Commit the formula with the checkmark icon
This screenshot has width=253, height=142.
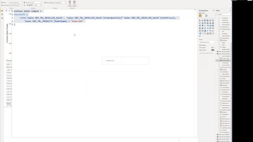(9, 11)
